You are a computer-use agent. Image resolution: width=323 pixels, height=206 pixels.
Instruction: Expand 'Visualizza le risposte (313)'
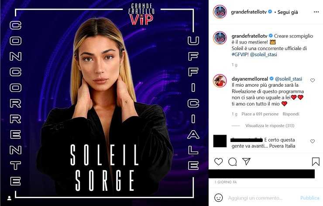click(270, 125)
